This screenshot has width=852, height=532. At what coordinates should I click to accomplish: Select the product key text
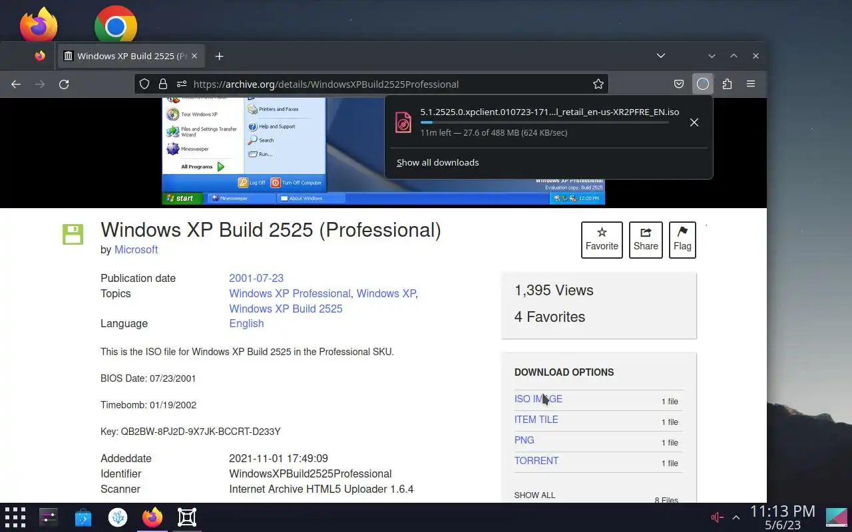200,432
